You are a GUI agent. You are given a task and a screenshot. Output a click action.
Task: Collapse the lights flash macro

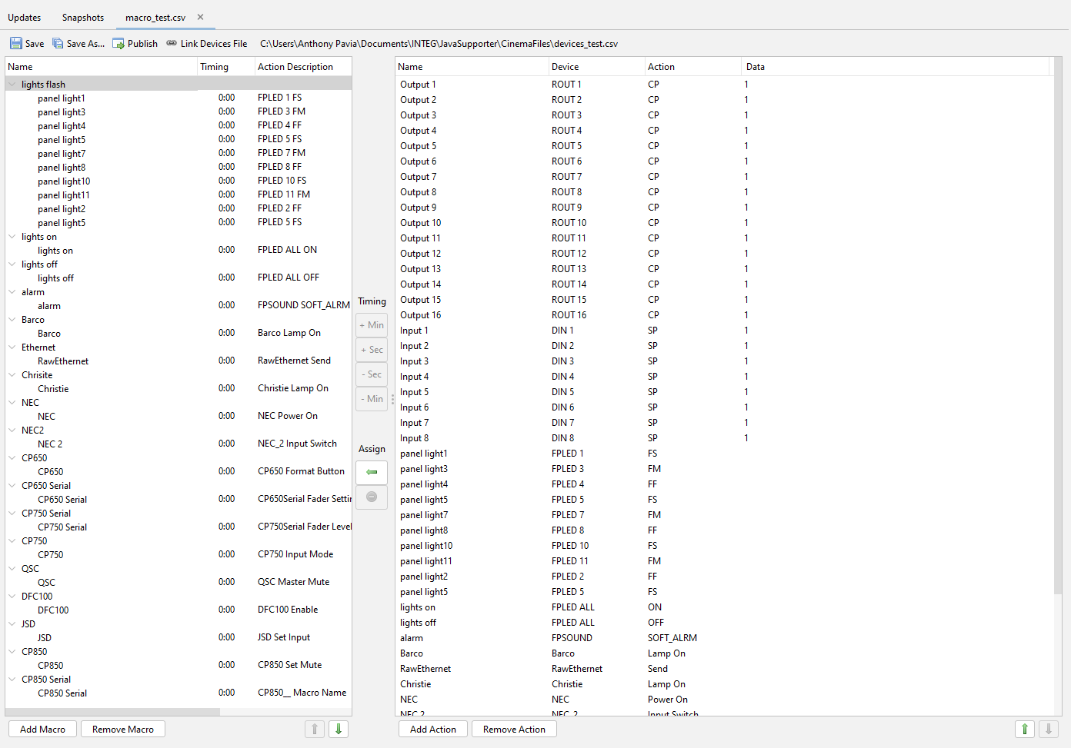pyautogui.click(x=12, y=85)
